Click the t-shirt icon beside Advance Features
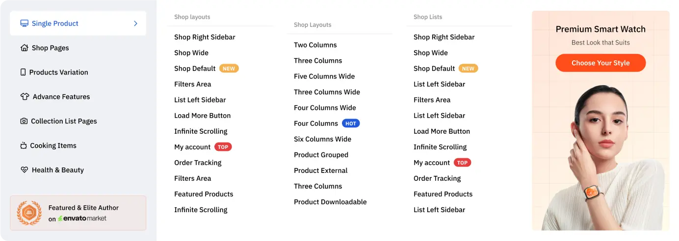 pos(25,97)
